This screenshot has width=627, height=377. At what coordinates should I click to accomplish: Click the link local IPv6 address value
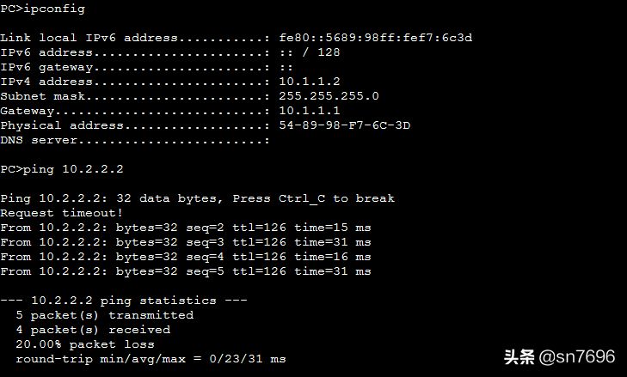pos(376,38)
